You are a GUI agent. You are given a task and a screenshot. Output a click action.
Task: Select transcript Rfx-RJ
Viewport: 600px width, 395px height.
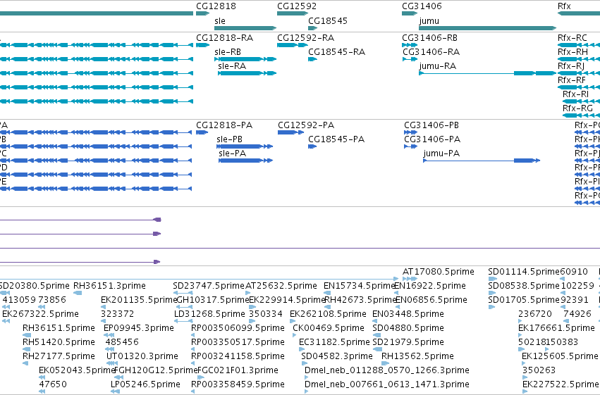pos(571,66)
